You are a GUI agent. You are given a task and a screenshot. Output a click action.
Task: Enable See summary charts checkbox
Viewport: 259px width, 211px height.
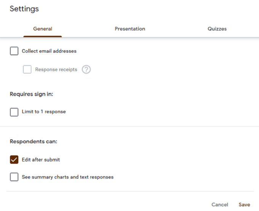pyautogui.click(x=14, y=177)
